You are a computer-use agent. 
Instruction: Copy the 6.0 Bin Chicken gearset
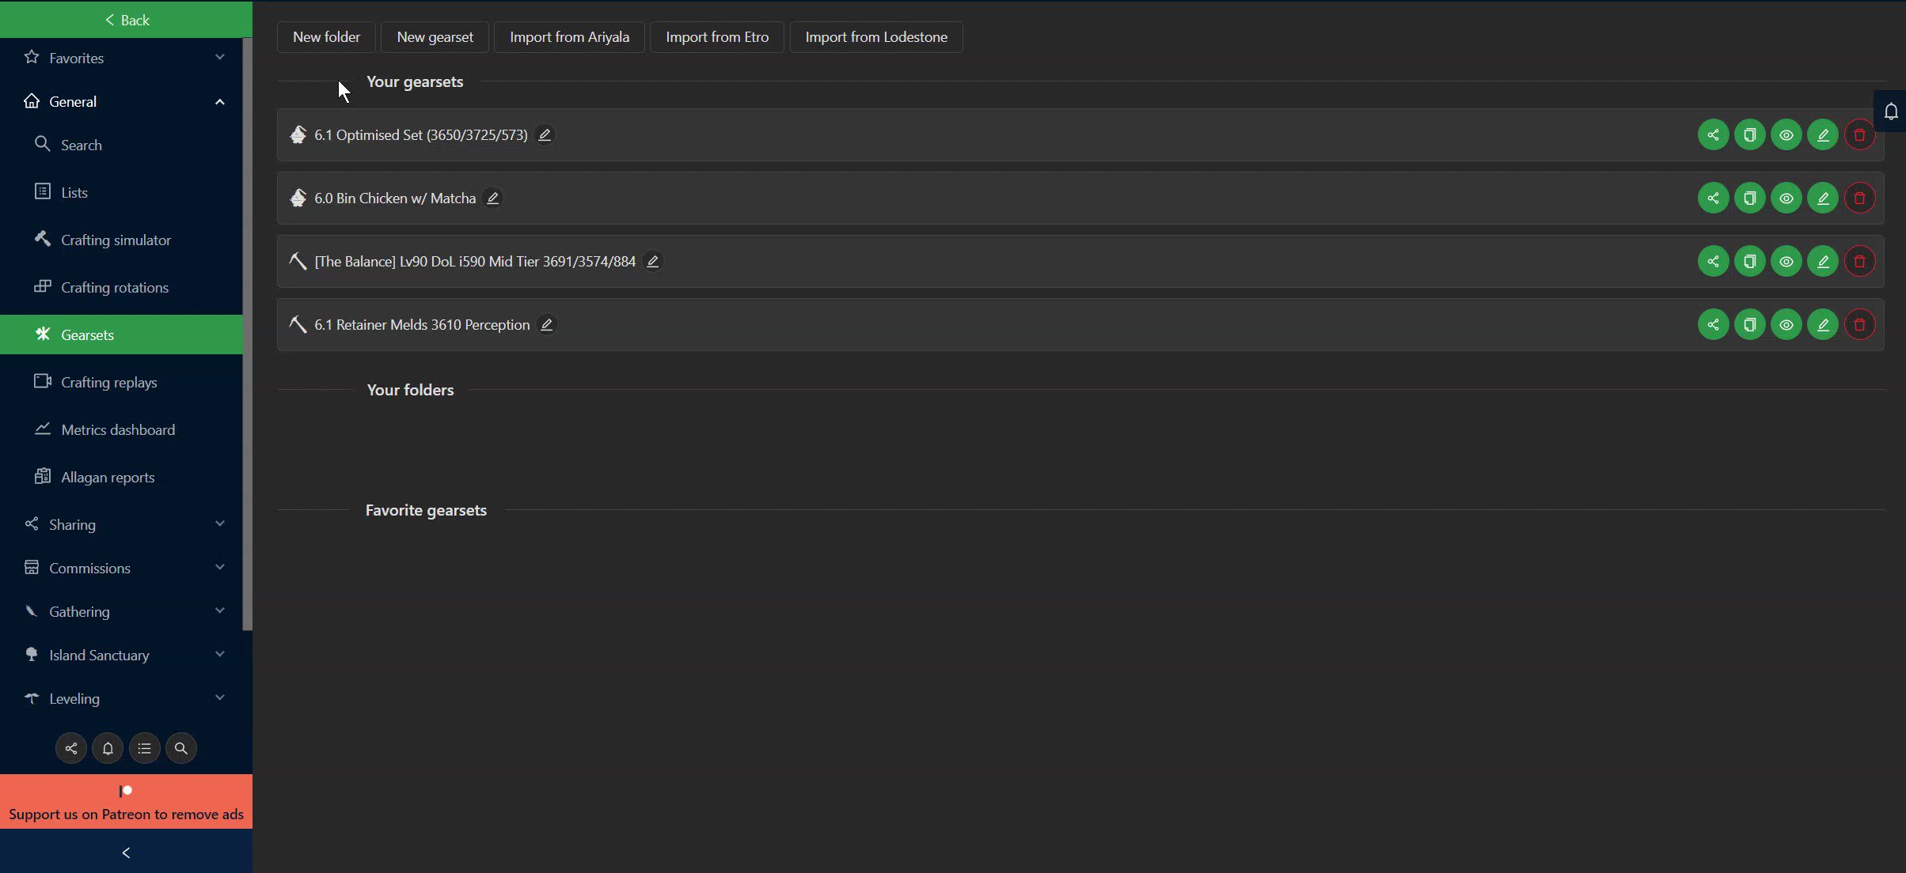coord(1749,198)
